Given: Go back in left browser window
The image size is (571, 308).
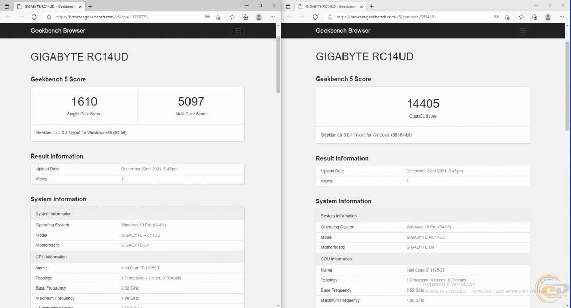Looking at the screenshot, I should click(8, 17).
